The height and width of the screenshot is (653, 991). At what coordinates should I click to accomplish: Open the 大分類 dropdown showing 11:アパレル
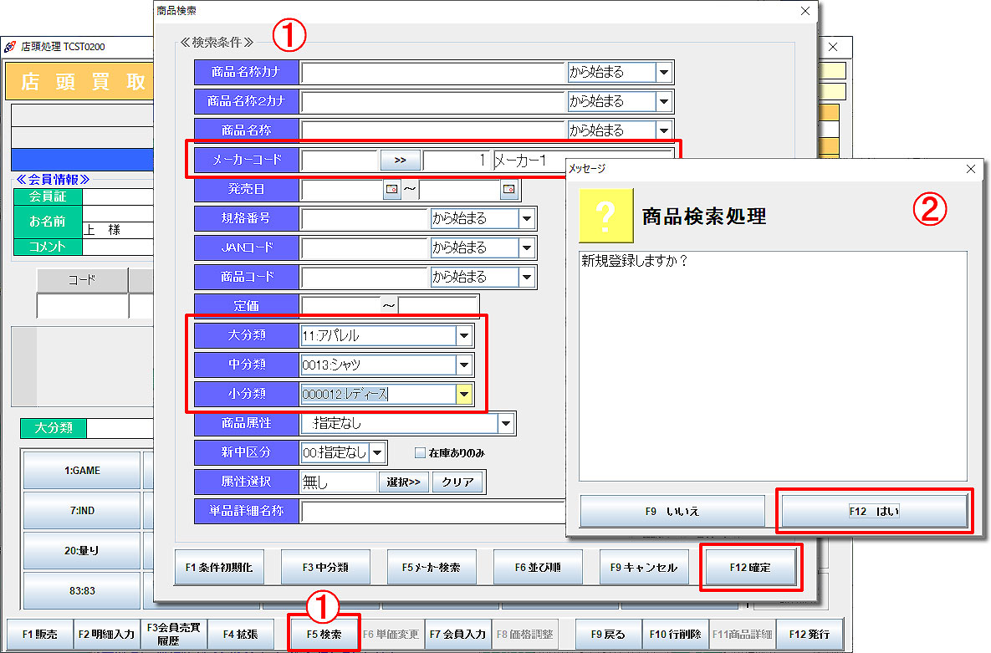464,335
